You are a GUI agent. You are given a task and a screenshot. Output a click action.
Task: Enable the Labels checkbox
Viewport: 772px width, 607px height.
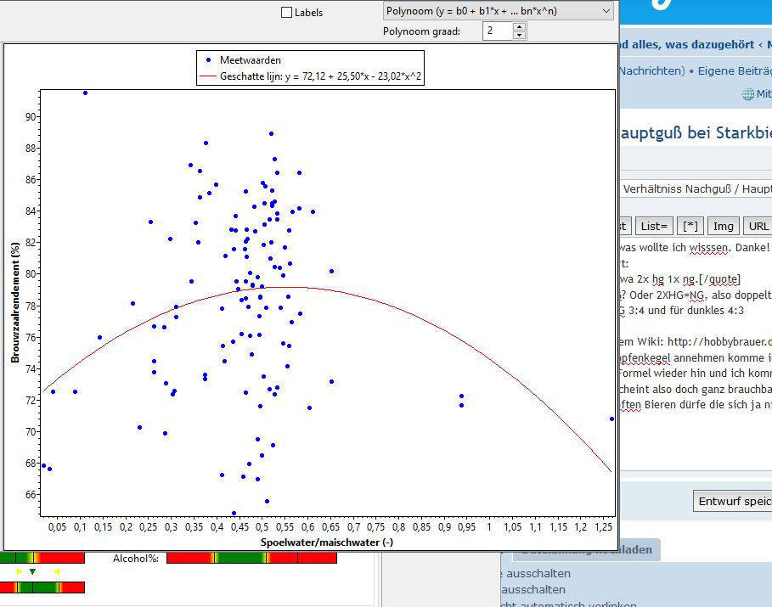tap(286, 13)
